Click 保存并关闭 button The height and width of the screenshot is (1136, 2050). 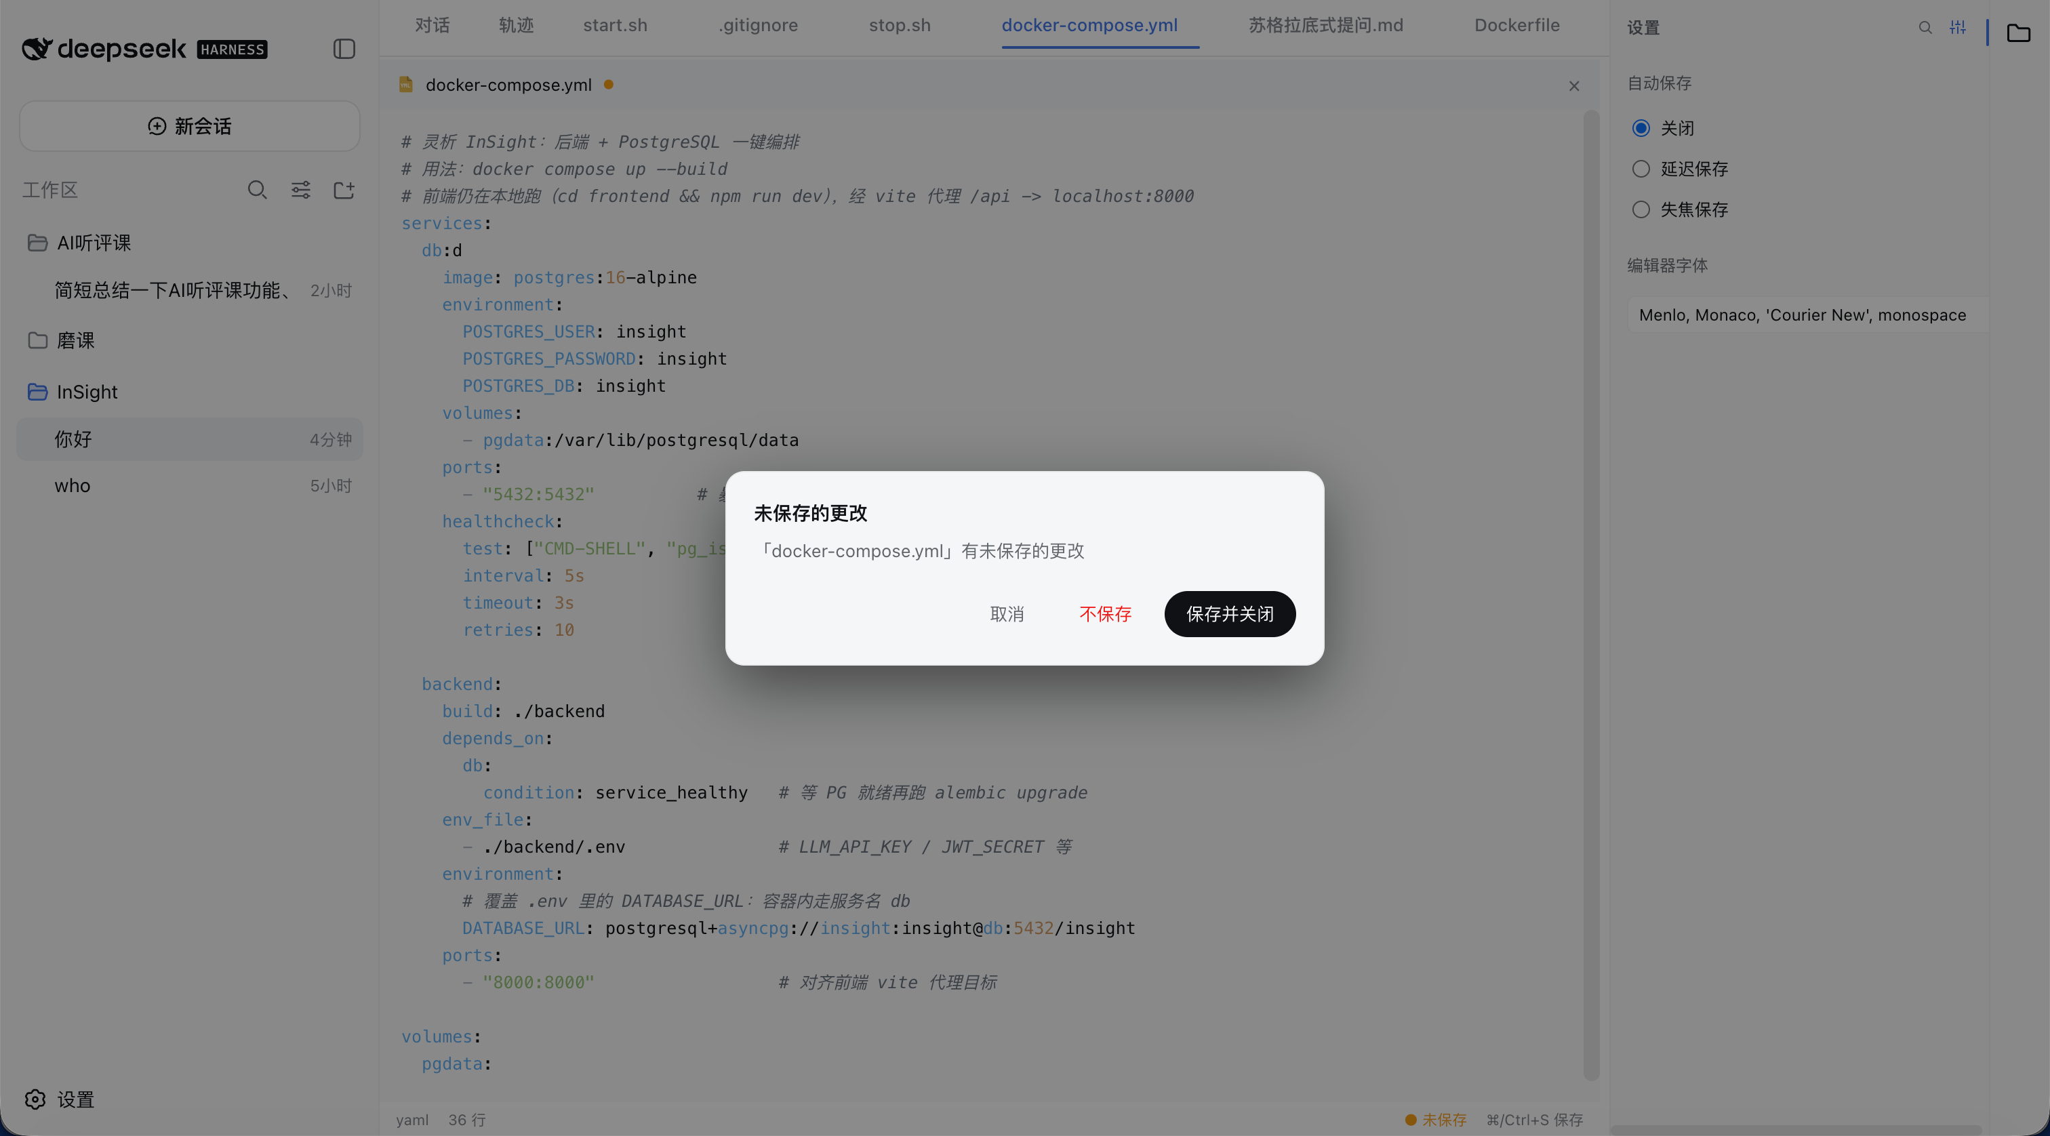point(1230,613)
